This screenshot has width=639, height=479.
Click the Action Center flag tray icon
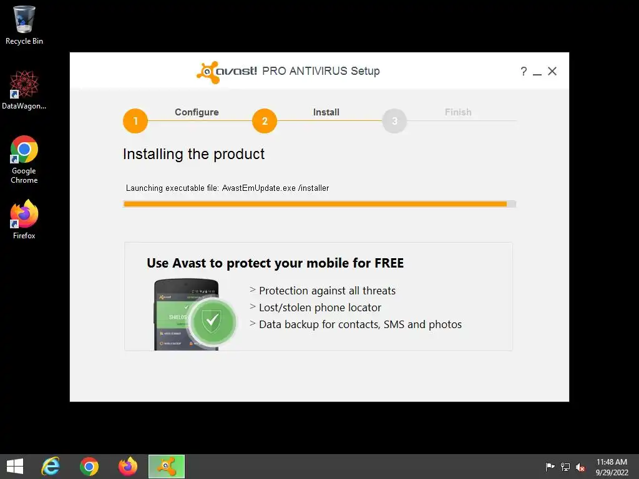pyautogui.click(x=550, y=467)
